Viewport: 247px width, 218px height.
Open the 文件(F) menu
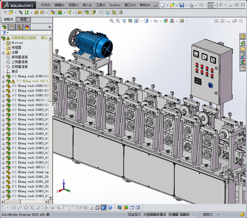(x=45, y=5)
